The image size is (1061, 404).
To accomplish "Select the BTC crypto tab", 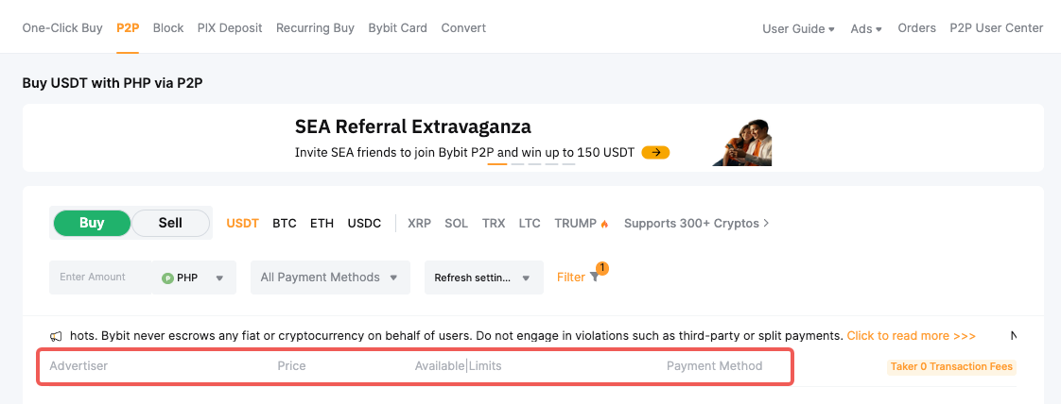I will 285,224.
